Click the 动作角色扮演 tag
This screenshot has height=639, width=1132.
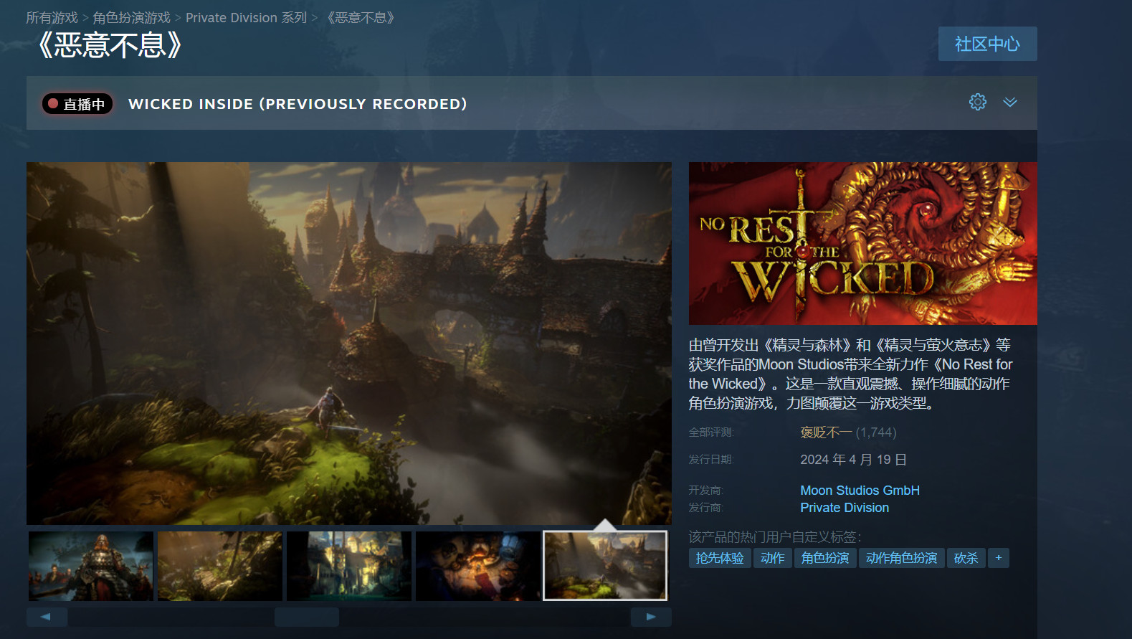click(901, 558)
